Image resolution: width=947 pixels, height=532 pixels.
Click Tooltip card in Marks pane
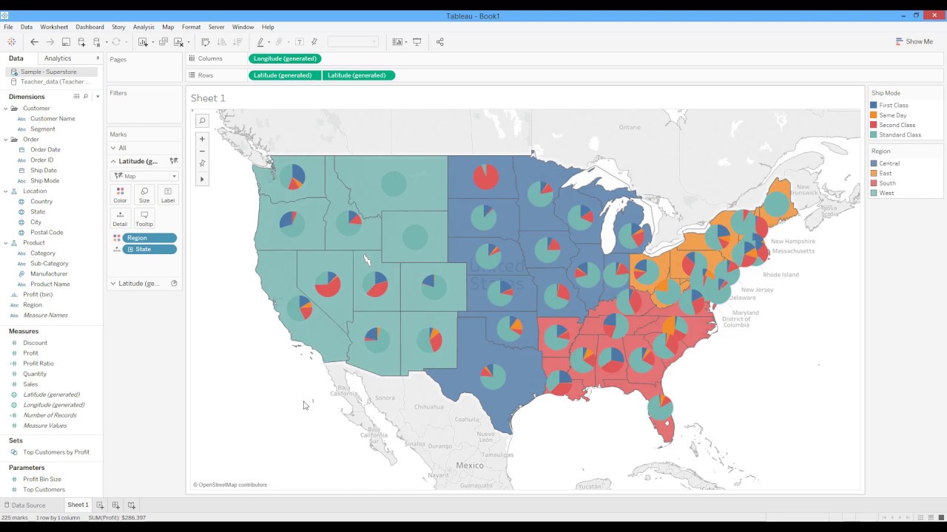(x=144, y=219)
